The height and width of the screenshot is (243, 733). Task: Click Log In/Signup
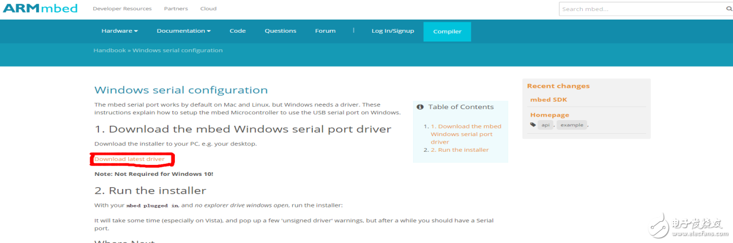[392, 31]
